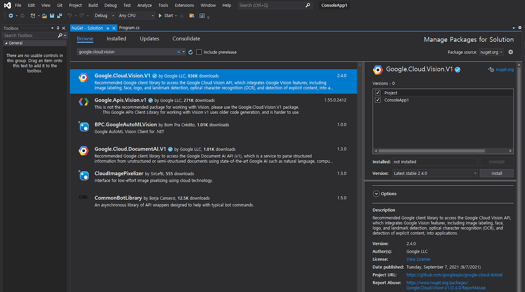Open the search history dropdown arrow
Viewport: 525px width, 292px height.
pyautogui.click(x=184, y=52)
